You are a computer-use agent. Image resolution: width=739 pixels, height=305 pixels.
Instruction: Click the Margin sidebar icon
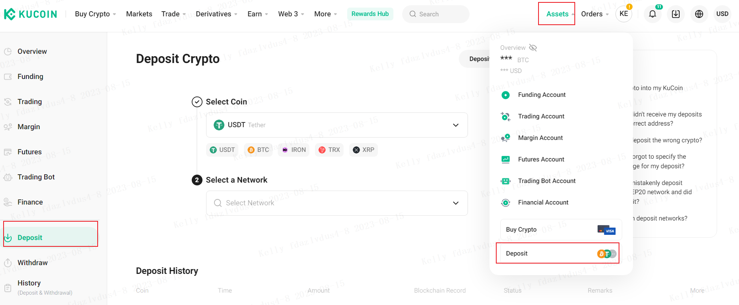click(8, 127)
